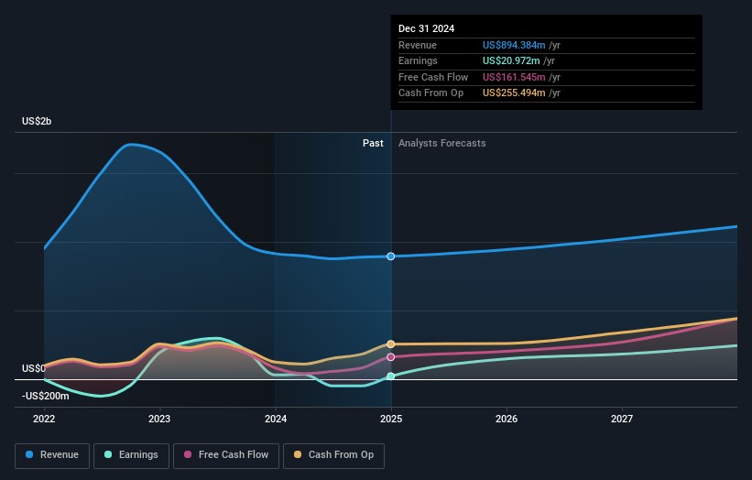752x480 pixels.
Task: Click the US$2b y-axis label
Action: pos(37,121)
